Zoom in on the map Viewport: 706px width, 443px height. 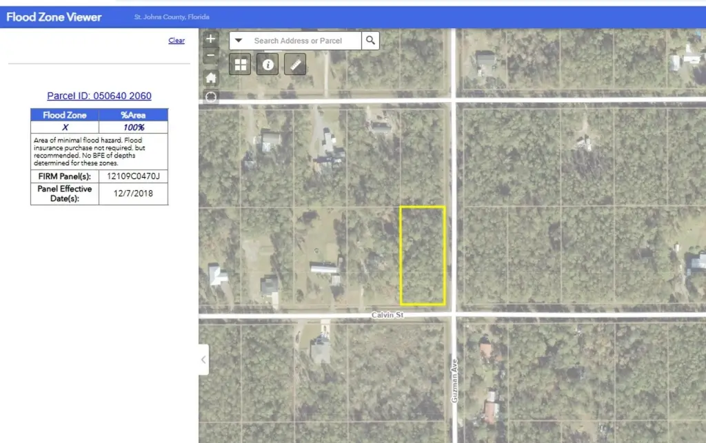pyautogui.click(x=211, y=39)
